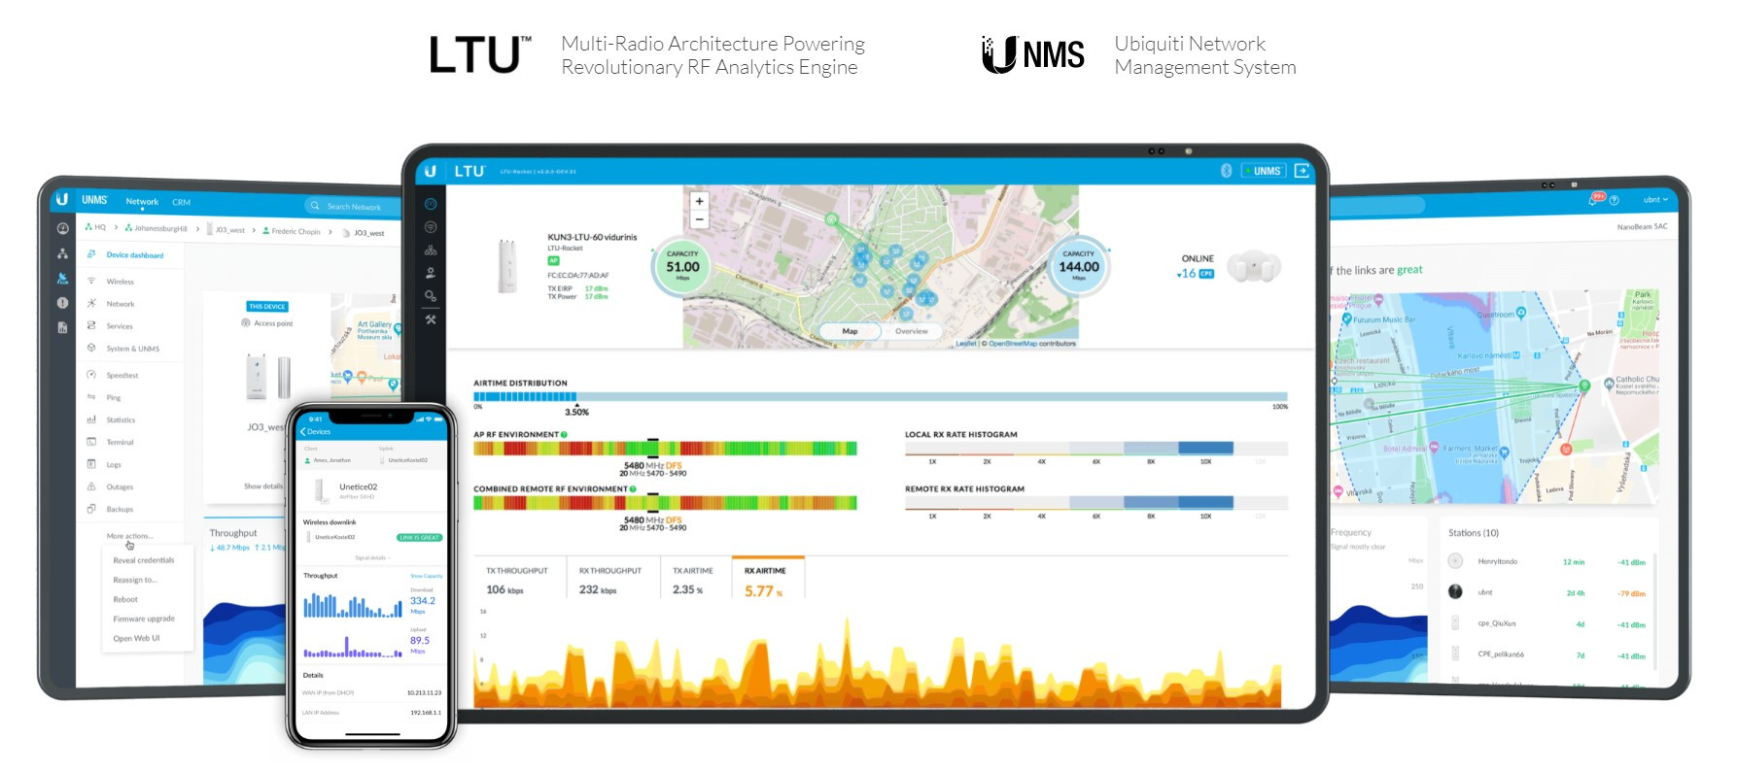The width and height of the screenshot is (1738, 771).
Task: Go to HQ breadcrumb in UNMS
Action: tap(95, 227)
